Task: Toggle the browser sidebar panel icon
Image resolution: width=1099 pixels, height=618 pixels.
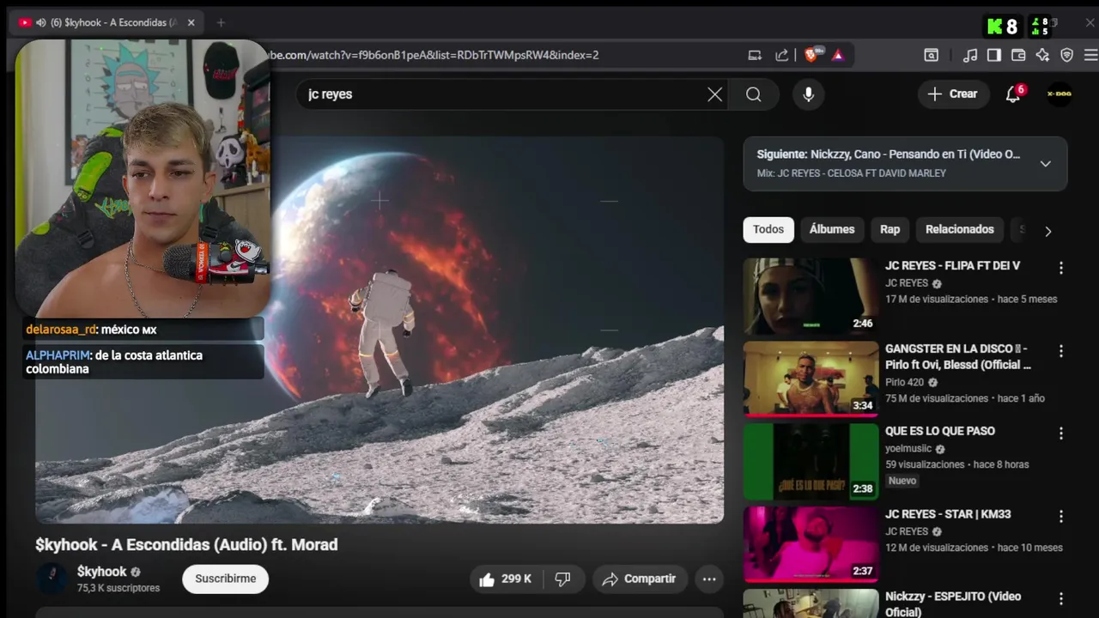Action: click(994, 55)
